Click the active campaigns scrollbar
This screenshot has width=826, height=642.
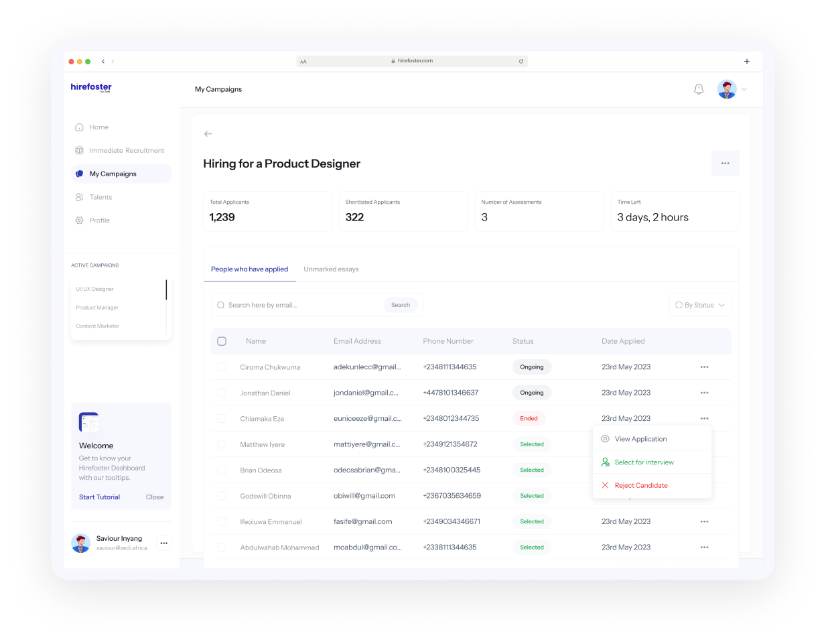click(166, 290)
